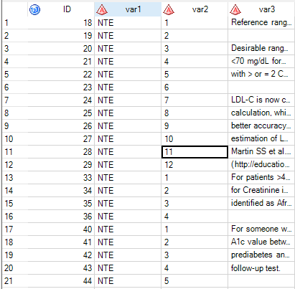This screenshot has width=295, height=289.
Task: Click the var3 cell starting 'Reference rang'
Action: [x=261, y=23]
